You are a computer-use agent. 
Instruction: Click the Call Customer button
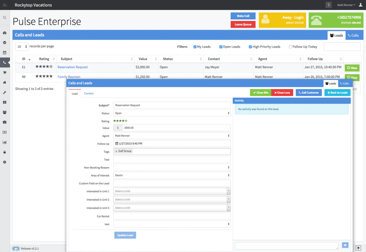coord(308,93)
